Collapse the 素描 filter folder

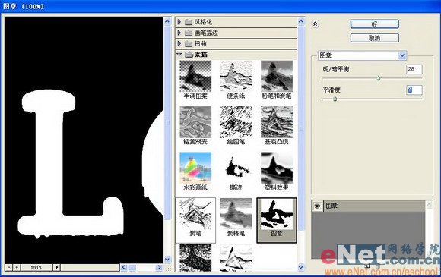(x=179, y=55)
